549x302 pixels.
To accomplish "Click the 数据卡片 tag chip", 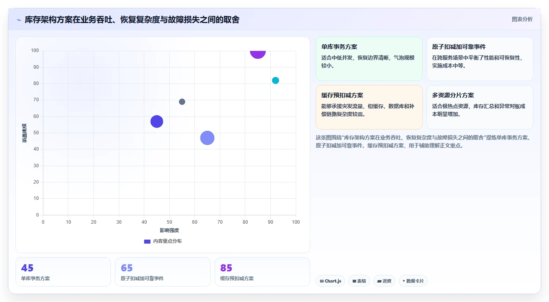I will click(x=413, y=281).
